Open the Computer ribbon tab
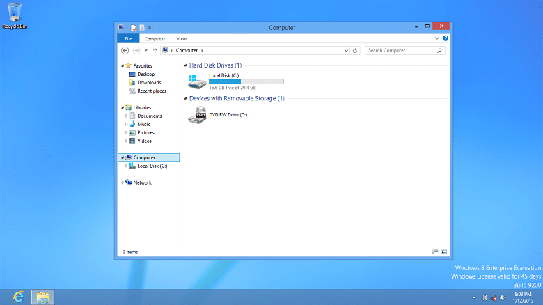 click(x=155, y=39)
